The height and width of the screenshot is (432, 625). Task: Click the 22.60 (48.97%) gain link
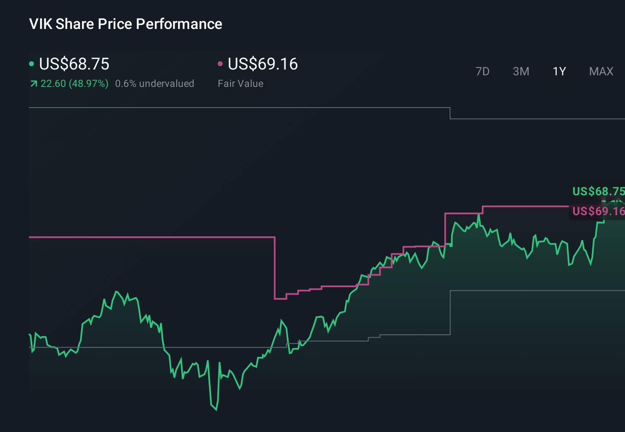pyautogui.click(x=74, y=84)
